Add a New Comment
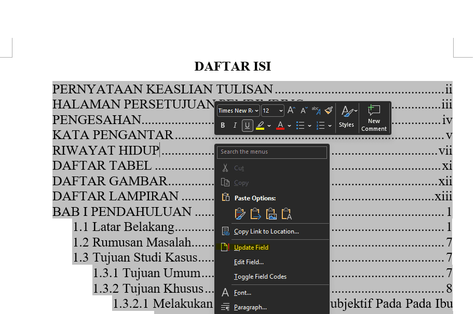 374,118
